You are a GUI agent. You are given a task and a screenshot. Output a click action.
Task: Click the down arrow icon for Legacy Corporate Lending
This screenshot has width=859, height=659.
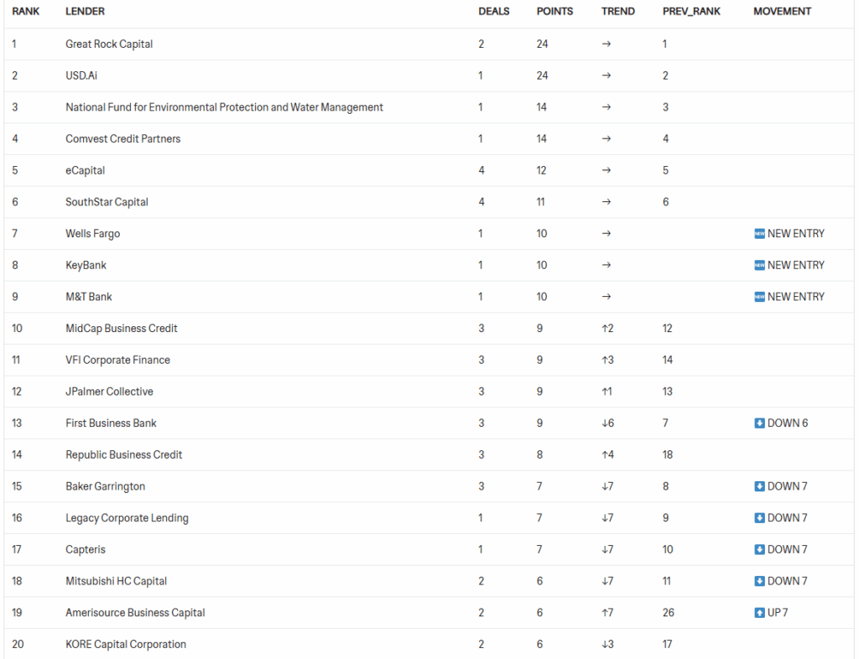[759, 518]
